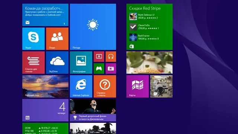Select Myth Defense LF app in Store tile
Viewport: 238px width, 134px height.
[144, 16]
